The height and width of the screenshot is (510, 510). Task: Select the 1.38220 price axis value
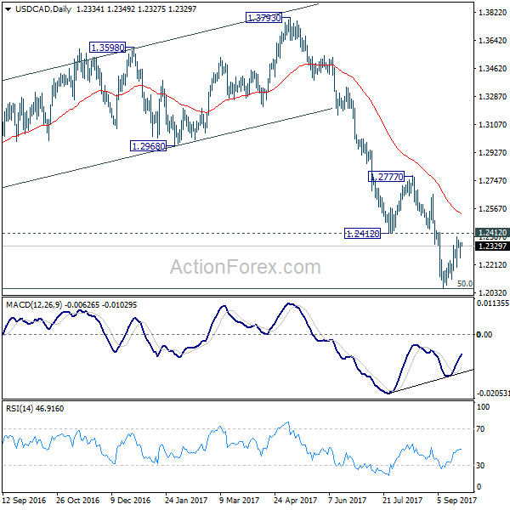[492, 13]
